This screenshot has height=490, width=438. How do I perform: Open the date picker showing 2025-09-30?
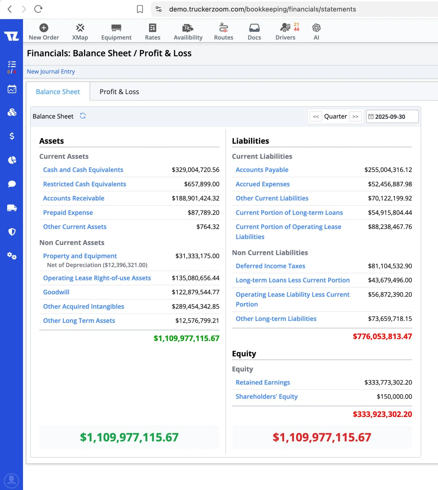pos(392,117)
